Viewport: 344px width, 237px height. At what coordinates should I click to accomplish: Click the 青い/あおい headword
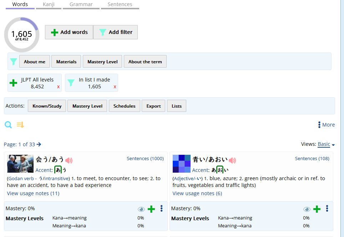[210, 159]
